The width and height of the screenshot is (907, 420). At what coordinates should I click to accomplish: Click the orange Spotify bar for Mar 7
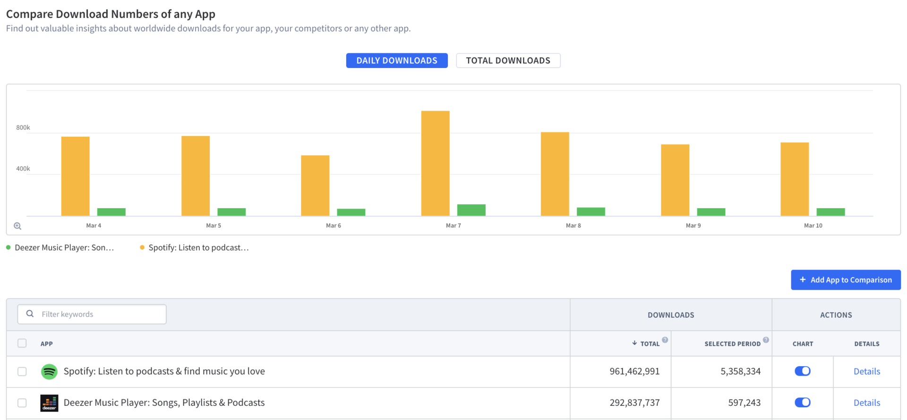tap(436, 163)
